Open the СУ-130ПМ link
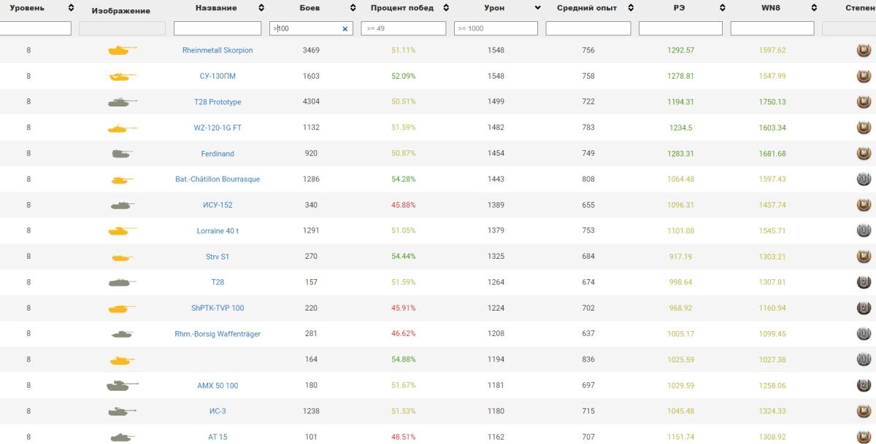This screenshot has width=876, height=444. pos(218,77)
